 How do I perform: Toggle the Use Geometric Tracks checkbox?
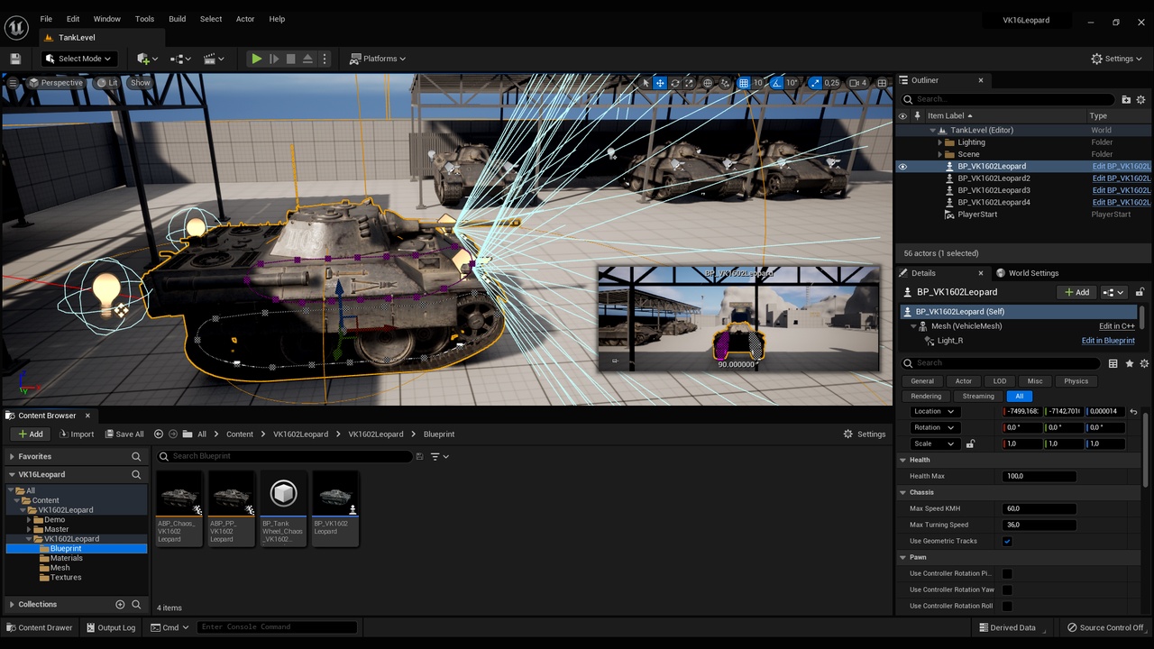(x=1007, y=542)
